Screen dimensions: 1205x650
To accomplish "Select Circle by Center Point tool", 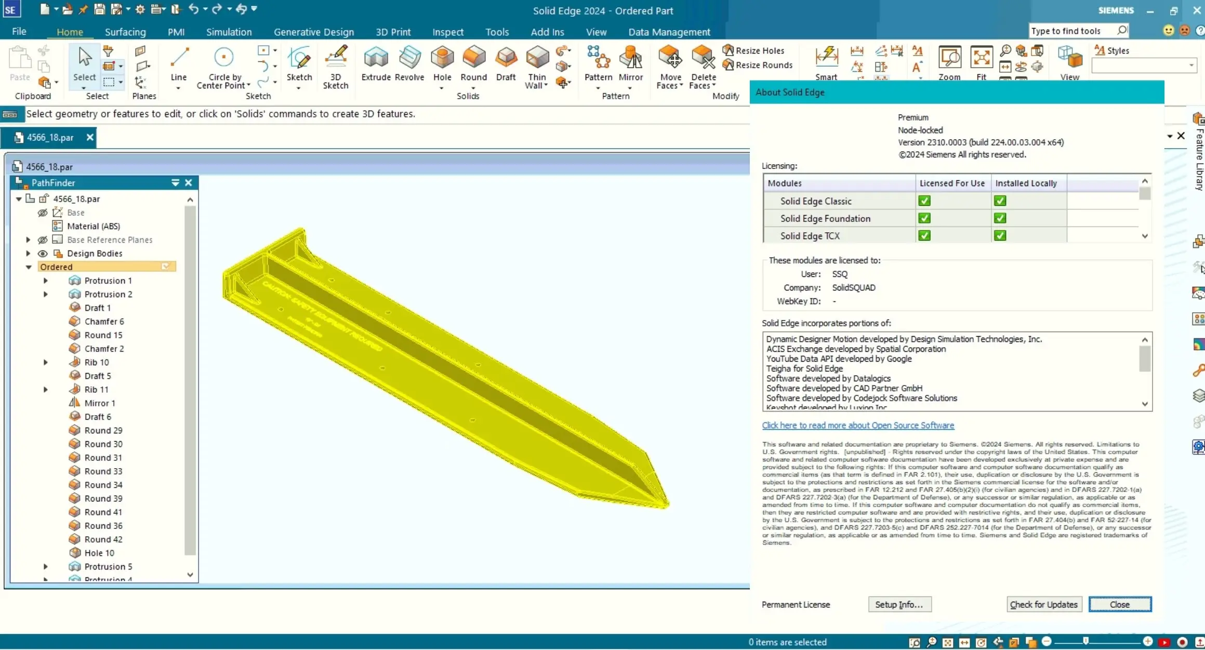I will 224,67.
